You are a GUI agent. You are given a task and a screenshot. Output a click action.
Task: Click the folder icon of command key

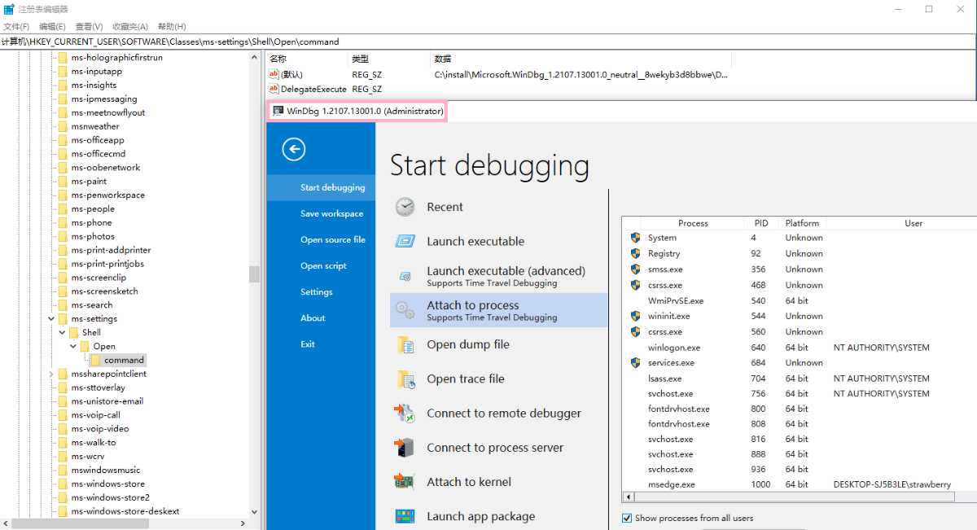pos(95,360)
